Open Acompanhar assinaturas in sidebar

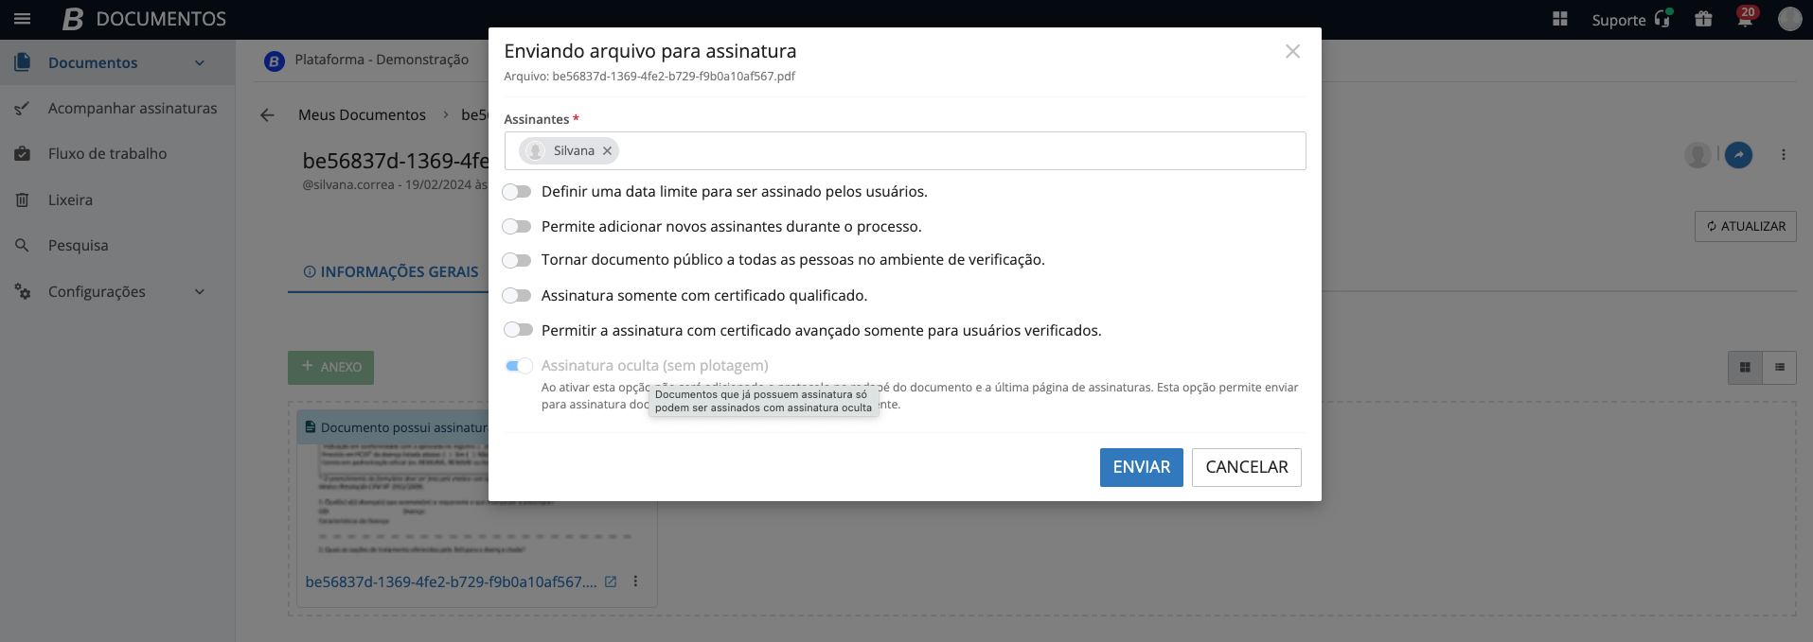click(x=132, y=109)
